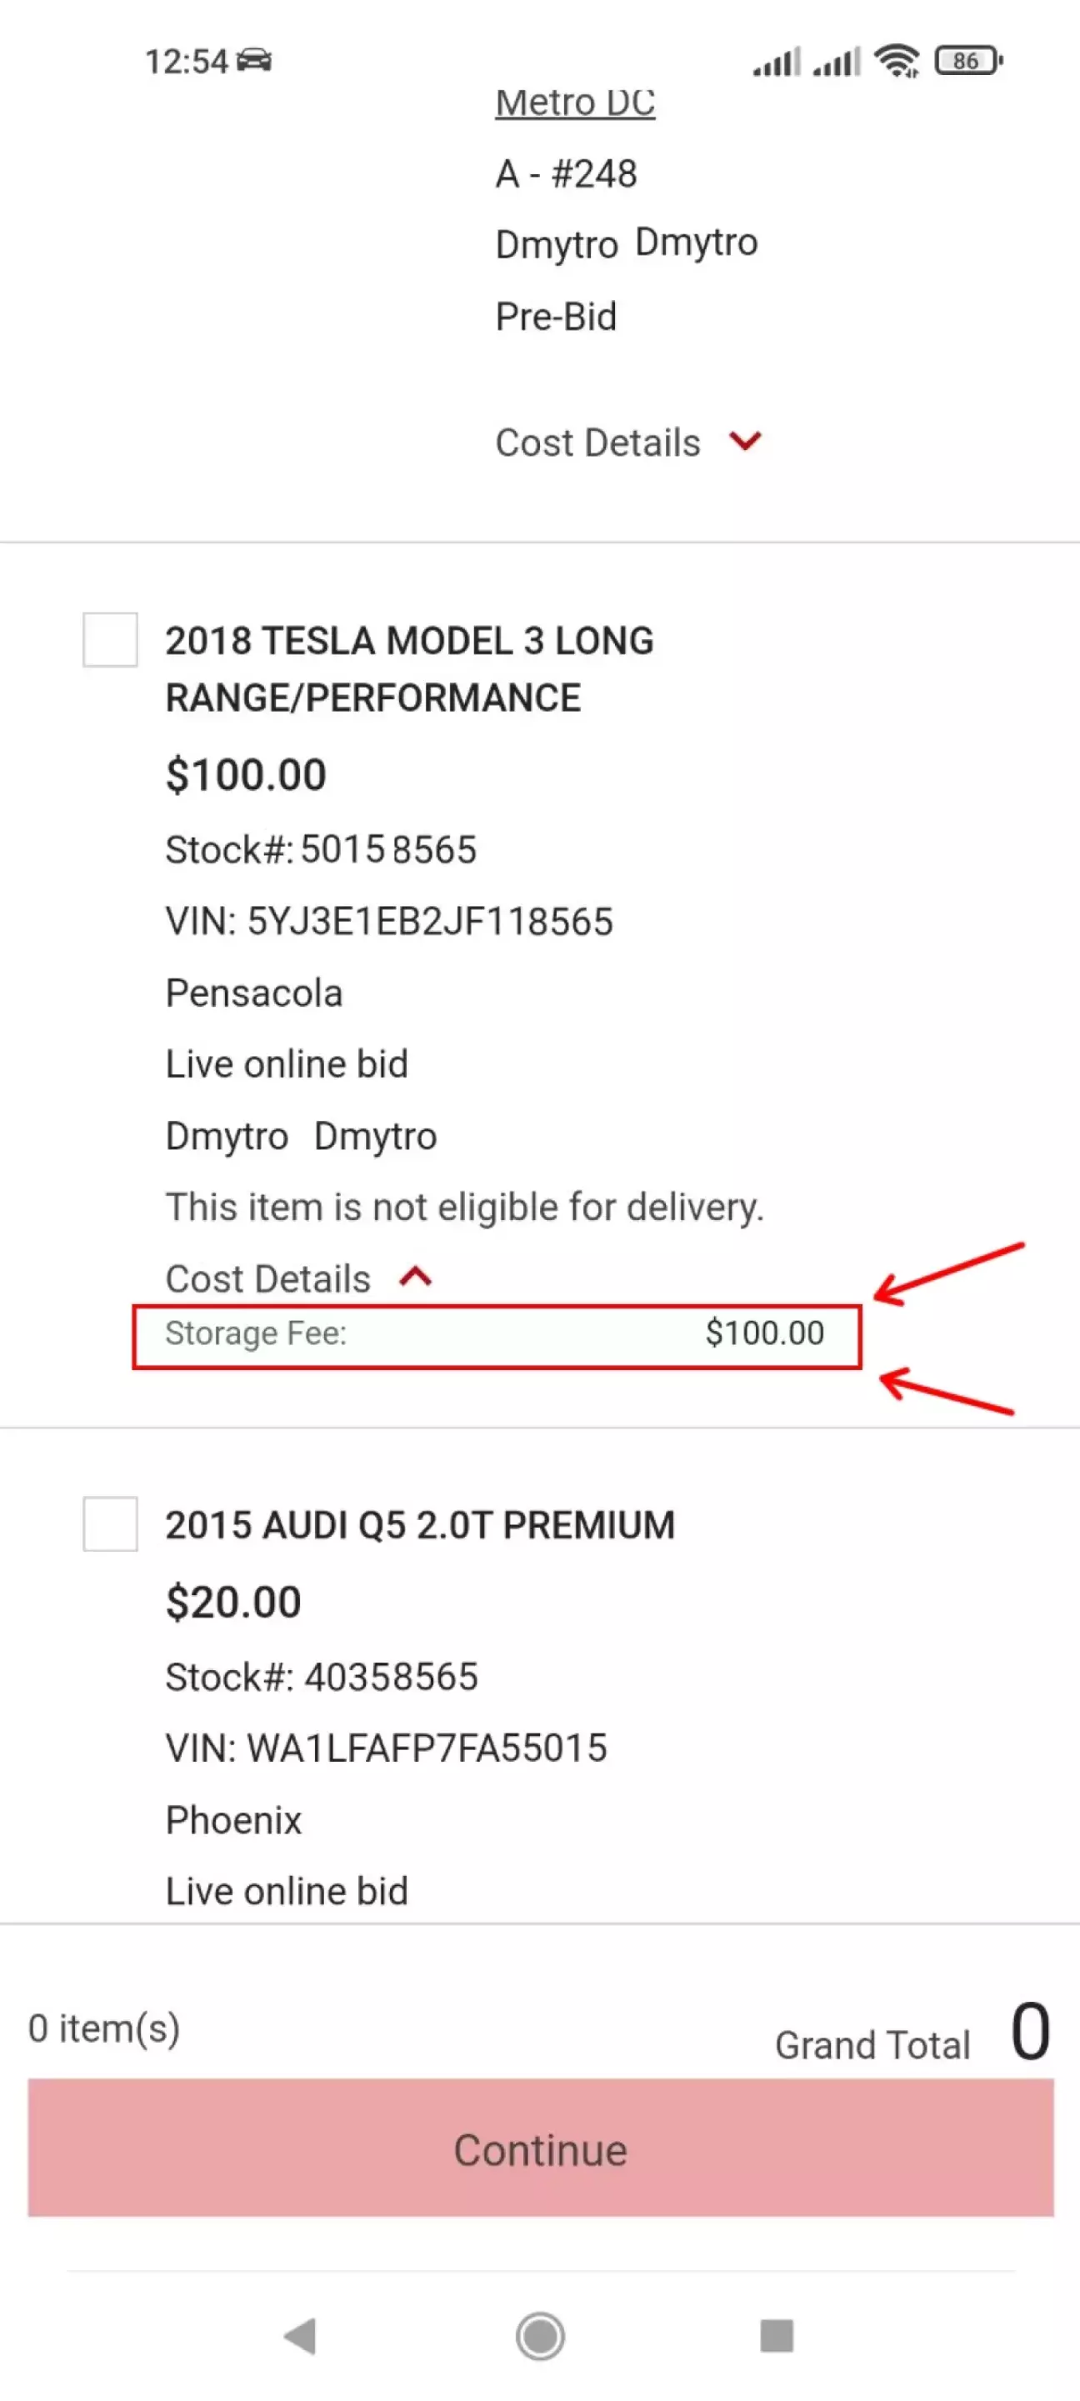This screenshot has height=2401, width=1080.
Task: Tap the 2015 Audi Q5 2.0T Premium title
Action: pos(419,1525)
